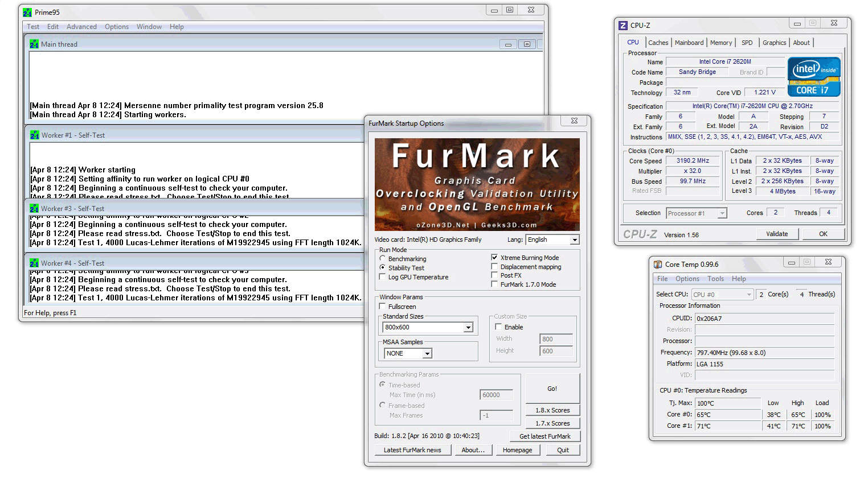Click the FurMark About... button
The height and width of the screenshot is (483, 868).
point(473,450)
